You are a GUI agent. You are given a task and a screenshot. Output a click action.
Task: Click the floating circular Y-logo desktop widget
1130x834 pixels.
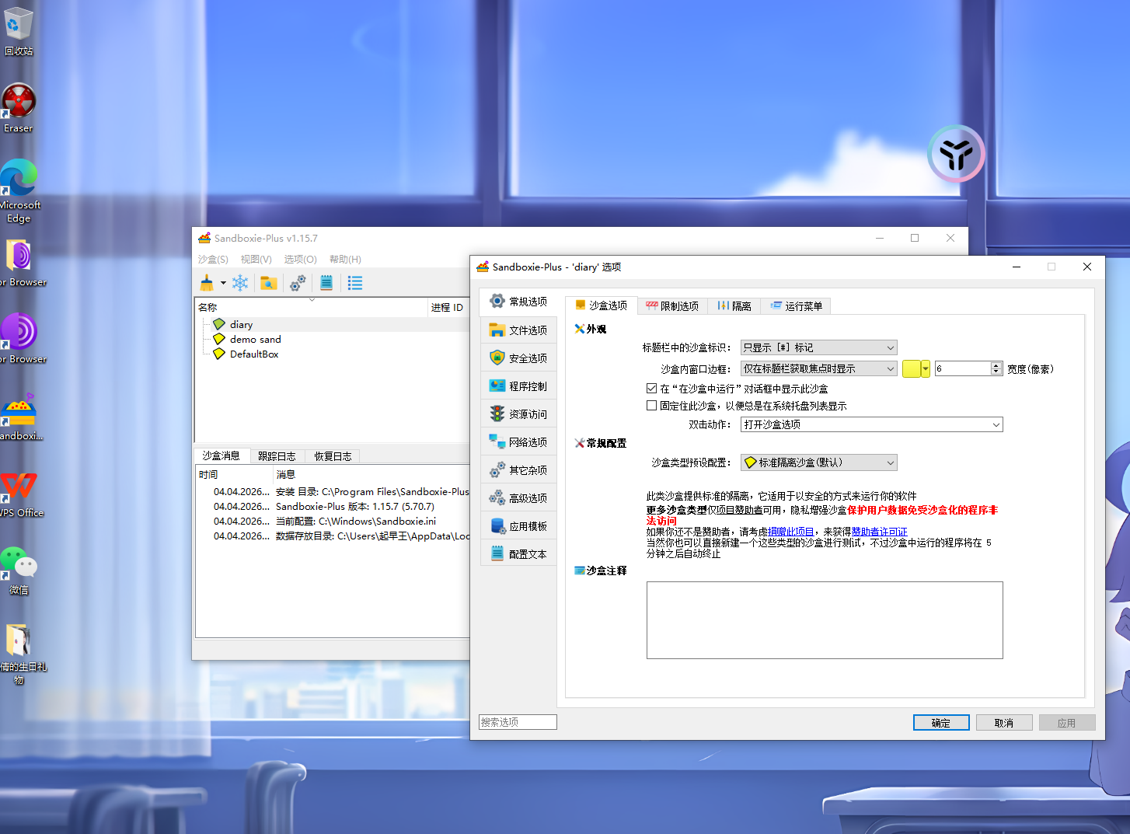(956, 154)
